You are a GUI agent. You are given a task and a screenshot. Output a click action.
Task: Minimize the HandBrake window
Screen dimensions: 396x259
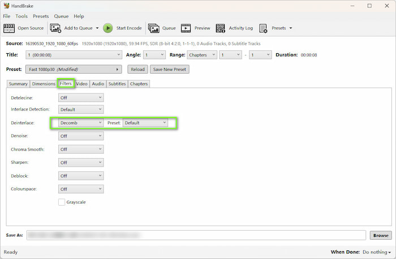click(x=352, y=6)
